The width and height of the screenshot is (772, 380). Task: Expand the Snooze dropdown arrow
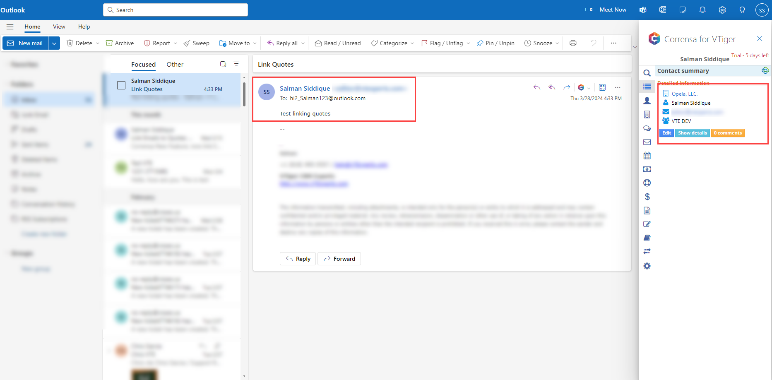coord(557,43)
